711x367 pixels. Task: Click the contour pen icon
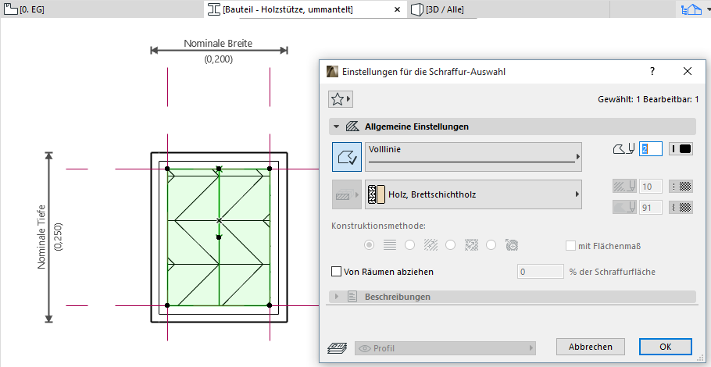(x=623, y=148)
